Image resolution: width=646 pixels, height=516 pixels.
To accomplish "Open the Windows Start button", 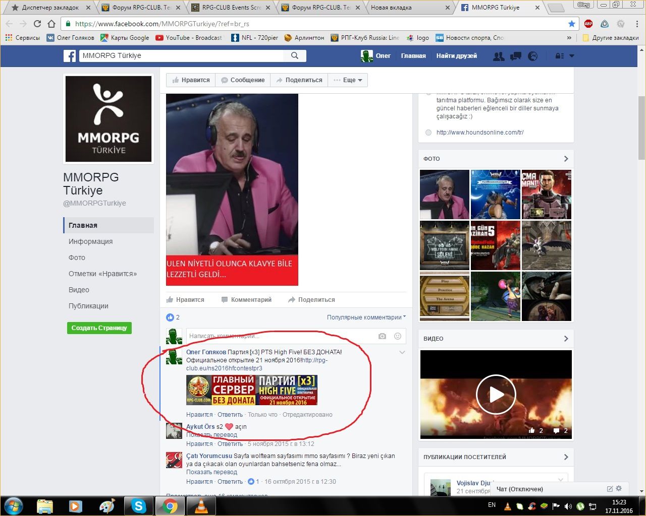I will point(14,506).
